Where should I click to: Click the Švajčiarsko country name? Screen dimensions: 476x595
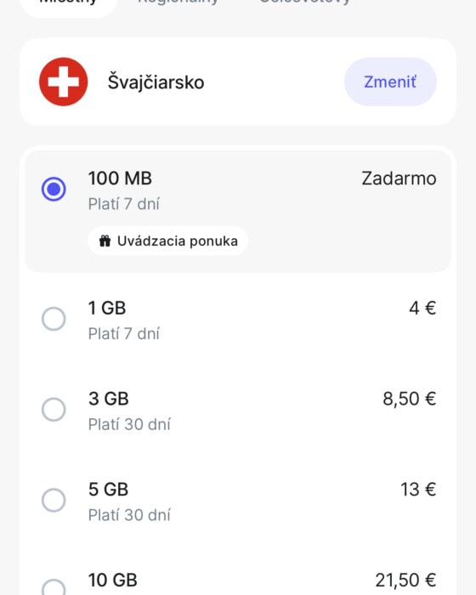click(x=156, y=82)
